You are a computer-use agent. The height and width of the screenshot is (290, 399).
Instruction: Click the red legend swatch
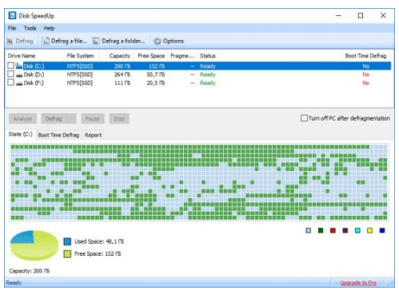[x=333, y=230]
